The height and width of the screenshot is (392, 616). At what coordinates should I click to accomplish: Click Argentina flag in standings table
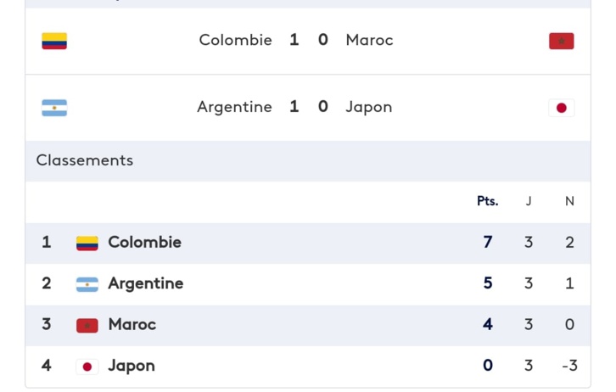(87, 284)
